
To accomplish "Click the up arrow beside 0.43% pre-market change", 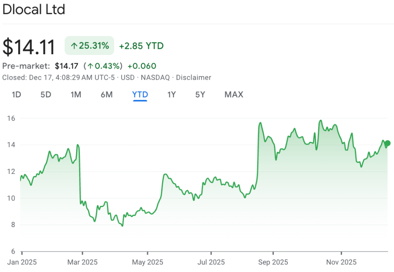I will coord(90,66).
